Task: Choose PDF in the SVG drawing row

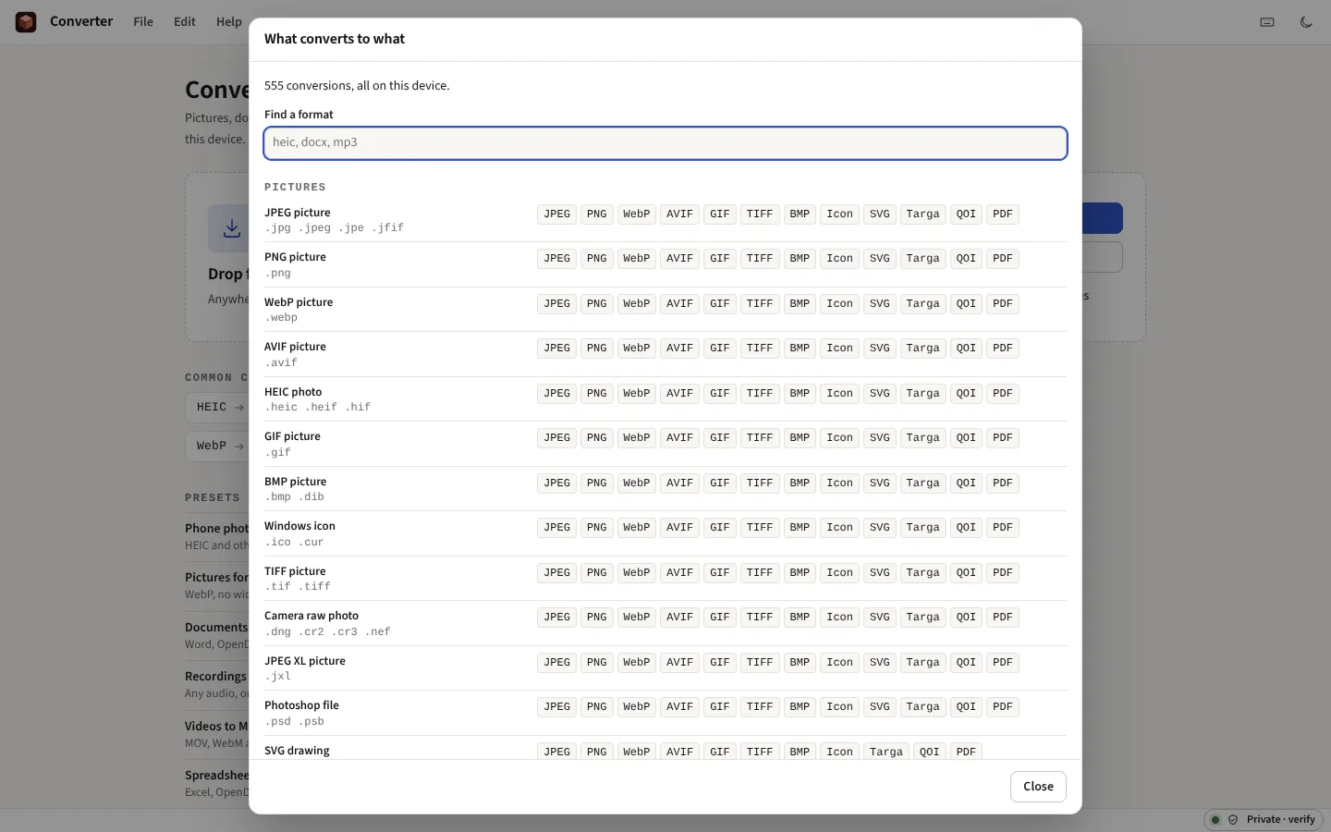Action: tap(966, 752)
